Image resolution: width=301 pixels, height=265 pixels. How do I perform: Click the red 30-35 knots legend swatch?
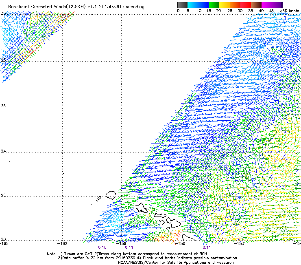click(246, 5)
